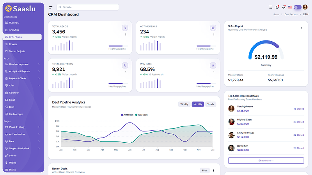The image size is (312, 175).
Task: Click the '$1,779.44' Monthly Deals value
Action: tap(236, 80)
